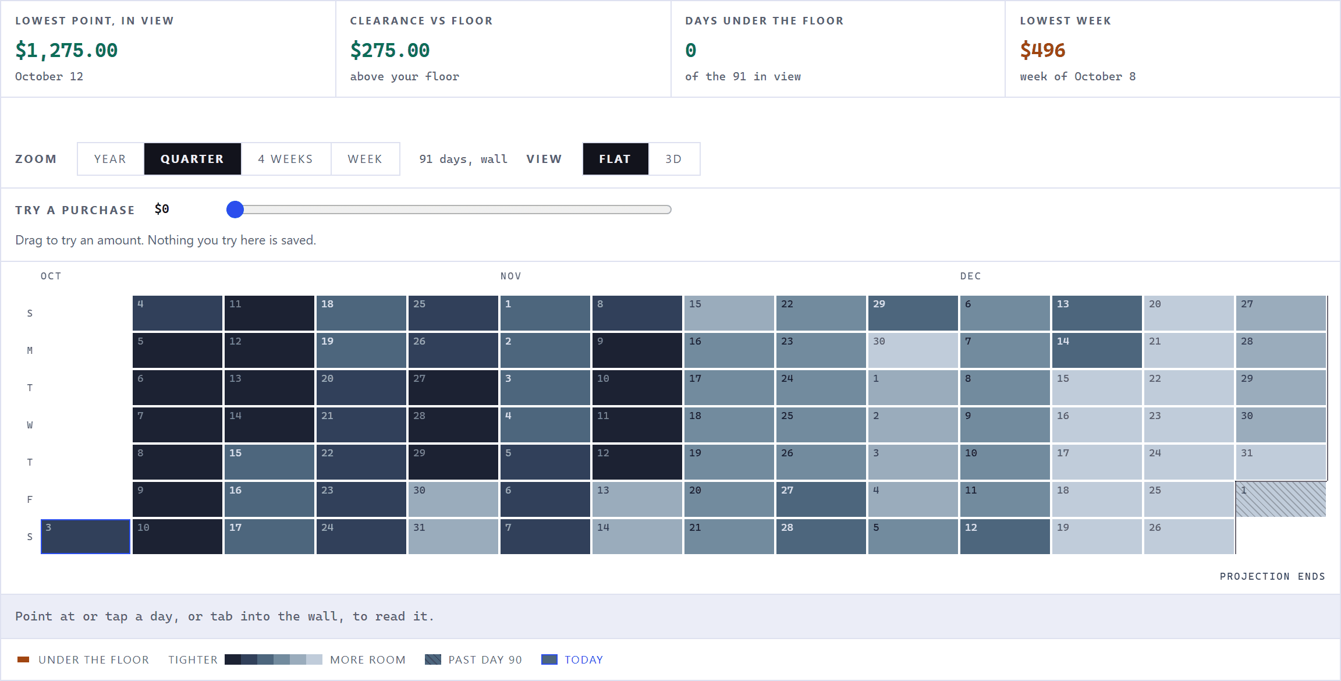Select the October 15 day cell

pyautogui.click(x=269, y=462)
